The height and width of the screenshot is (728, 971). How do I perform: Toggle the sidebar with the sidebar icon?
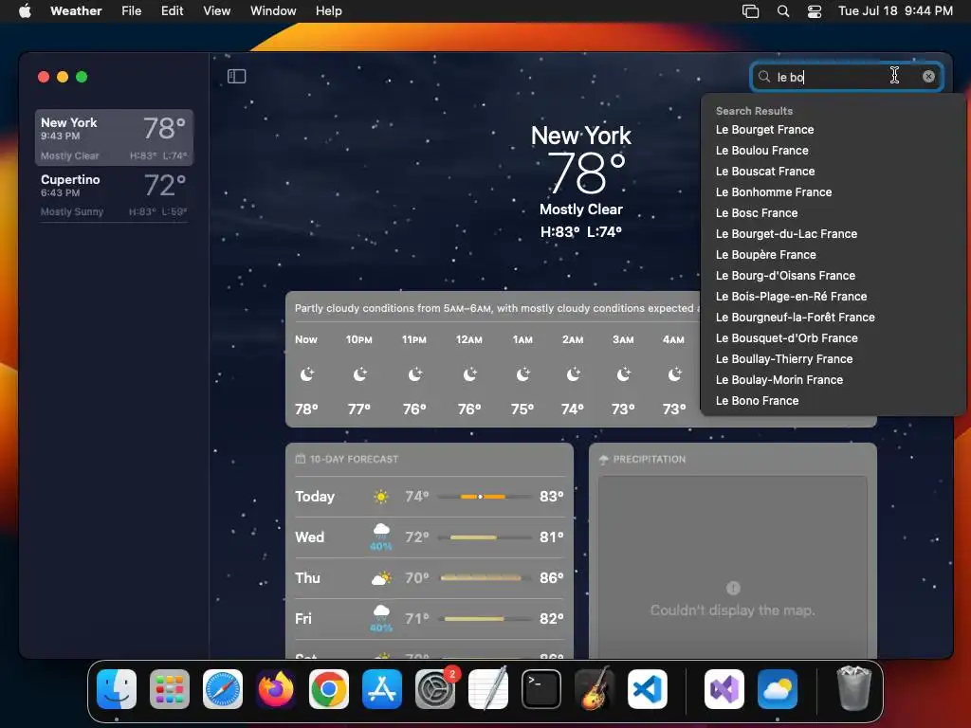236,76
